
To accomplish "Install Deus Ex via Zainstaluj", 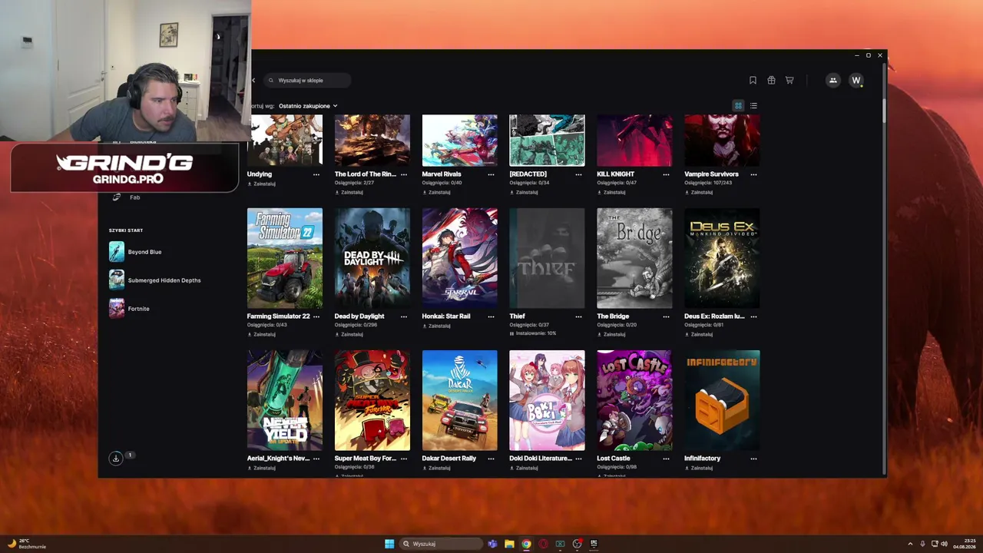I will (x=700, y=334).
